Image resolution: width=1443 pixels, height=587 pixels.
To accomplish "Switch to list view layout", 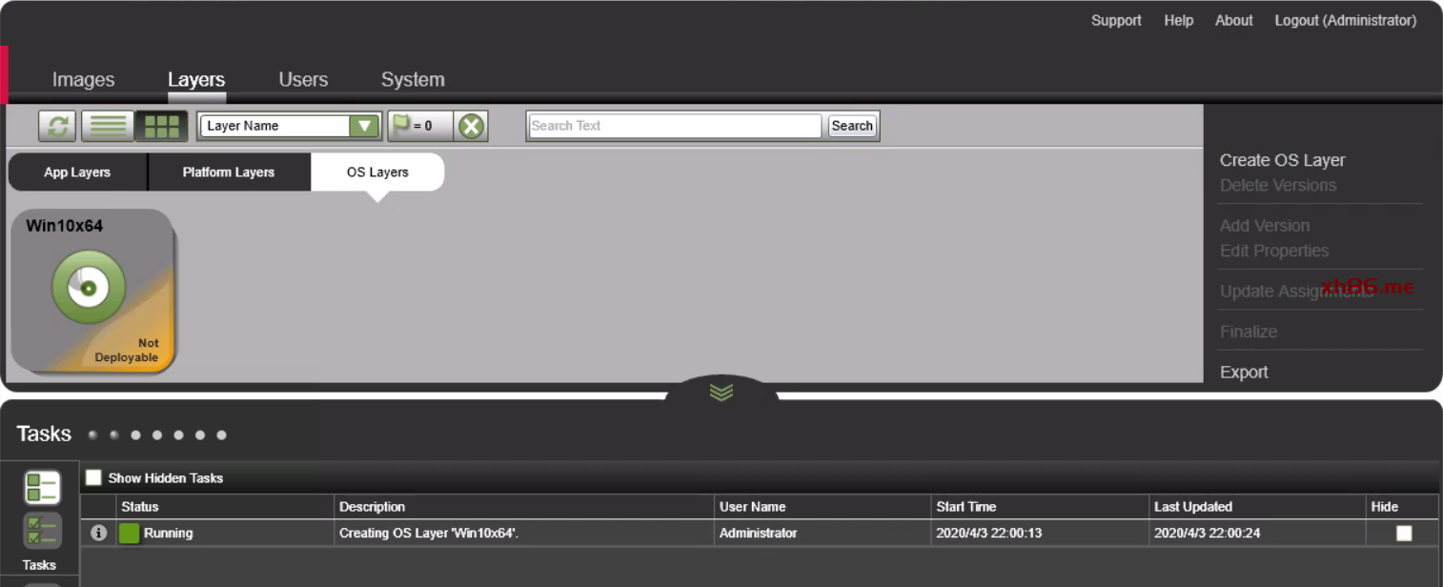I will point(107,126).
